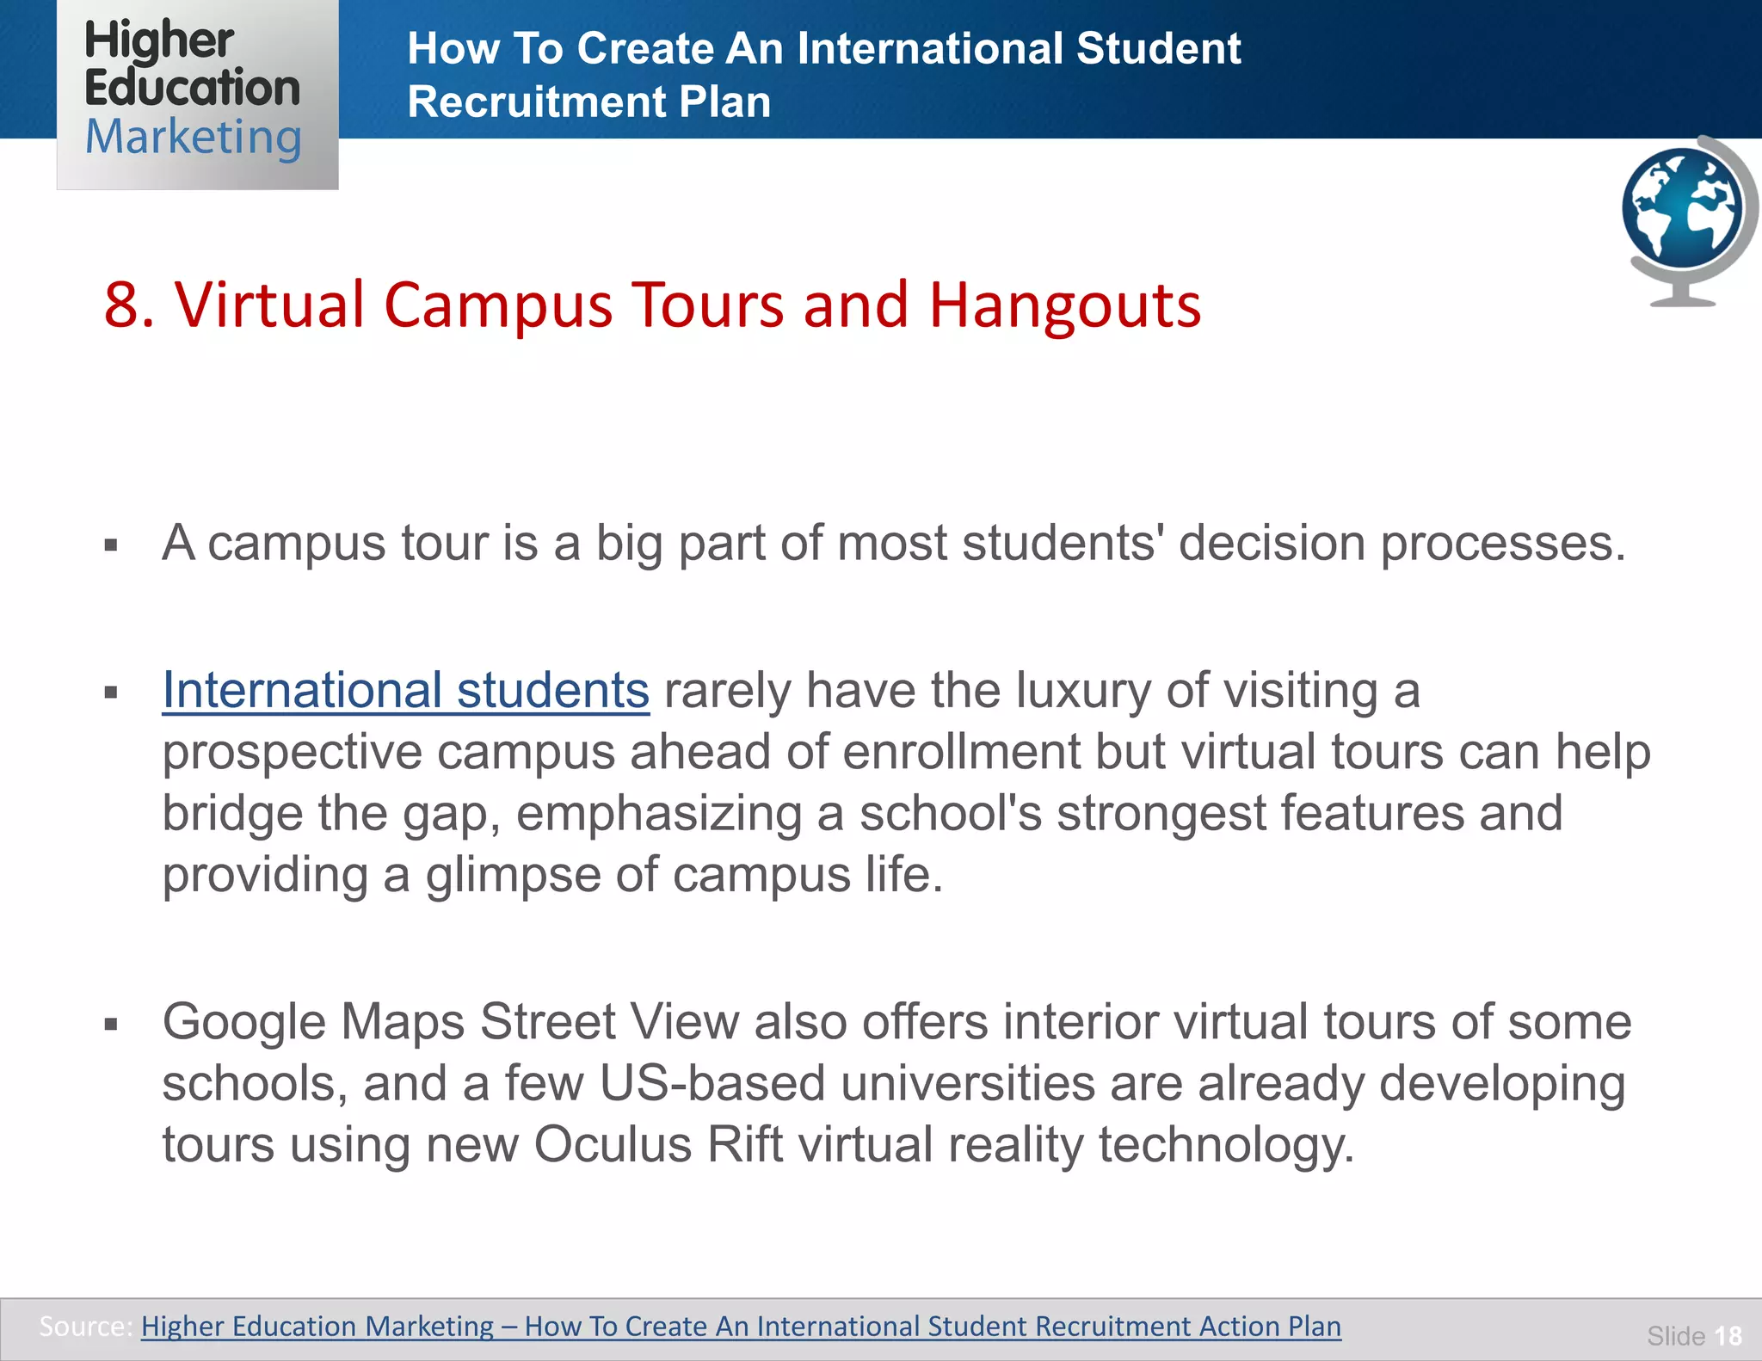
Task: Click the paragraph about Google Maps Street View
Action: click(896, 1083)
